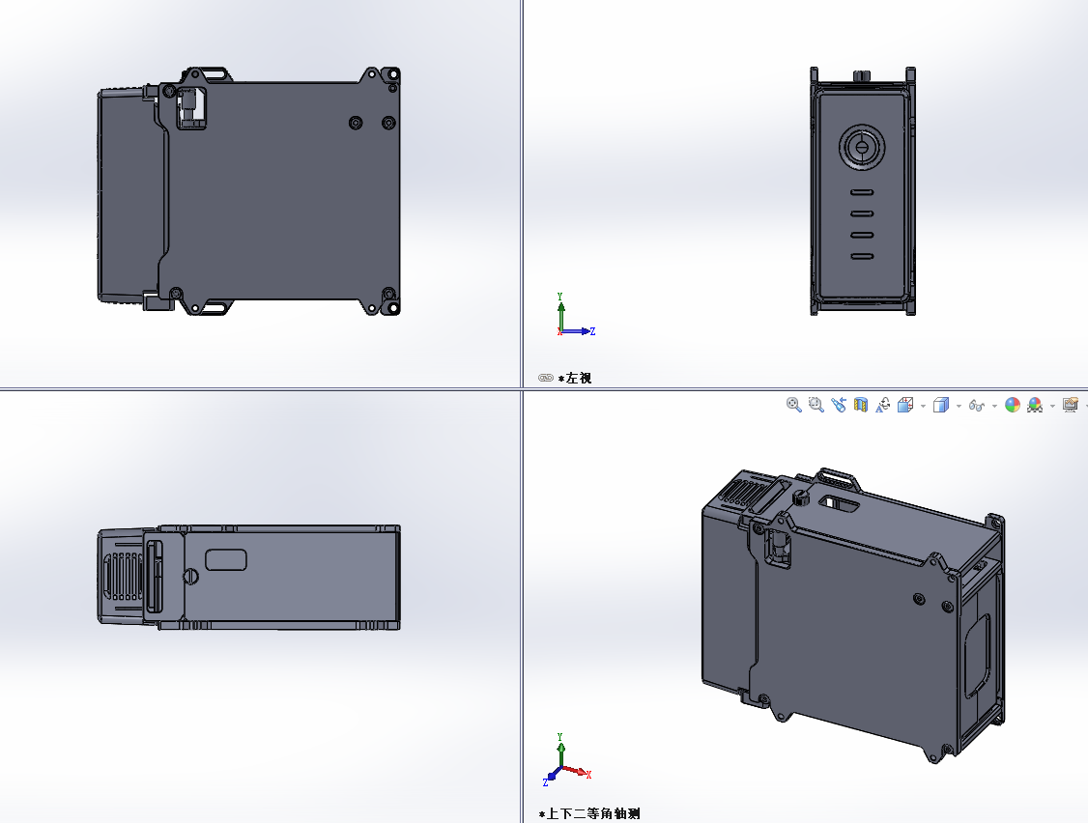Image resolution: width=1088 pixels, height=823 pixels.
Task: Click the *上下二等角轴测 view label
Action: (589, 813)
